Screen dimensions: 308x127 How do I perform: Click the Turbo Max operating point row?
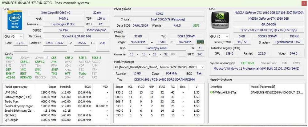(56, 101)
